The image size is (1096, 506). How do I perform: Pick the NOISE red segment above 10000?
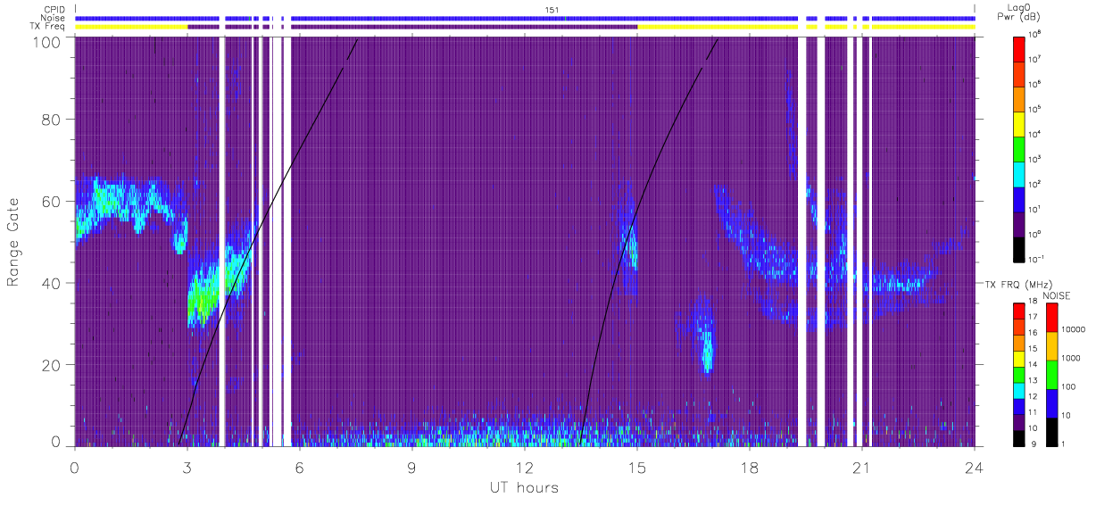click(x=1051, y=318)
